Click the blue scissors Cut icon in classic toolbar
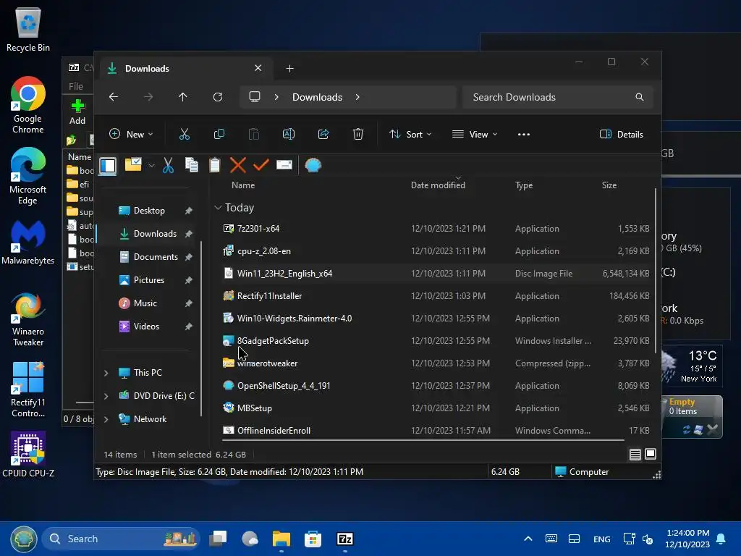Viewport: 741px width, 556px height. (168, 165)
